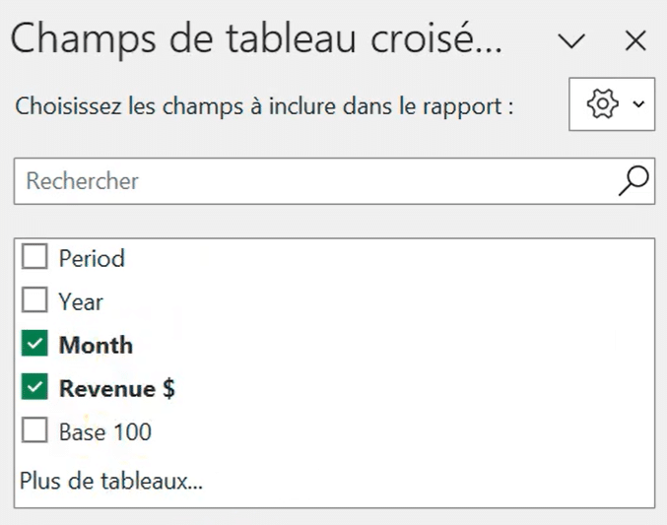Select the Base 100 field name
This screenshot has width=667, height=525.
pyautogui.click(x=105, y=432)
